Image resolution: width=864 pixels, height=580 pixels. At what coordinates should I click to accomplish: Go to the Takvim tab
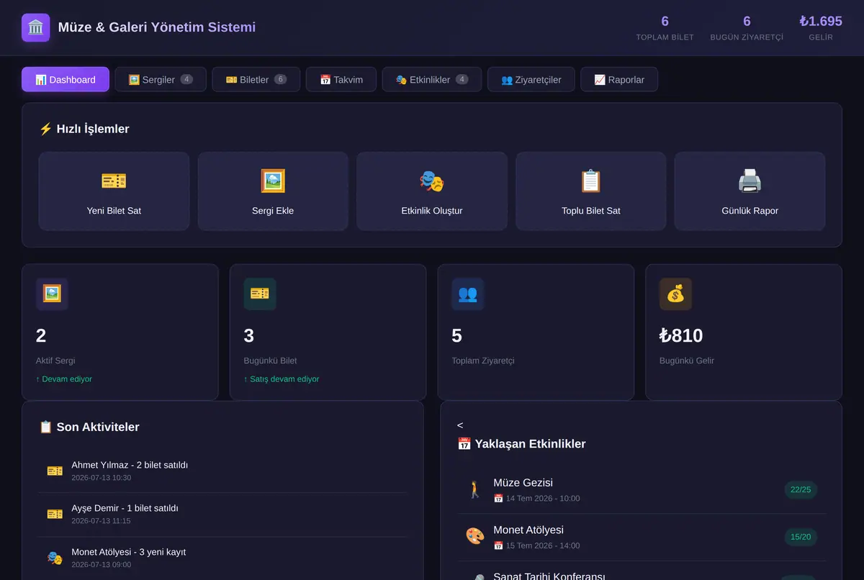[341, 79]
